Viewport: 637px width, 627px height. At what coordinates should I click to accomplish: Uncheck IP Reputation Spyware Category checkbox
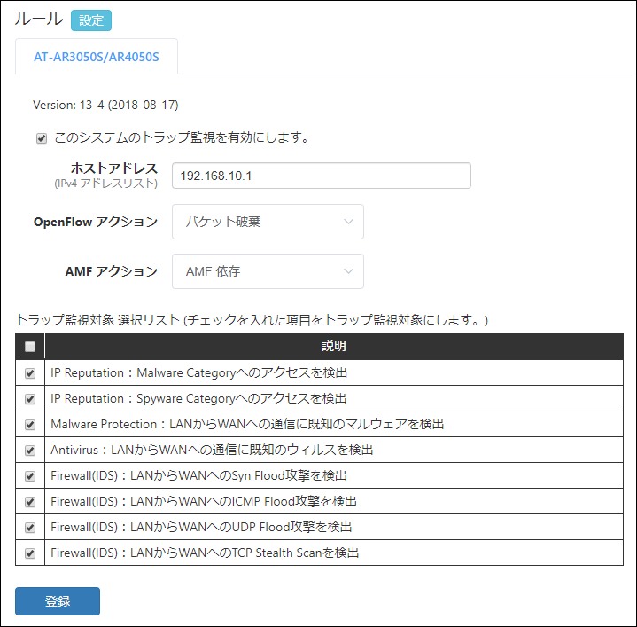click(x=30, y=399)
